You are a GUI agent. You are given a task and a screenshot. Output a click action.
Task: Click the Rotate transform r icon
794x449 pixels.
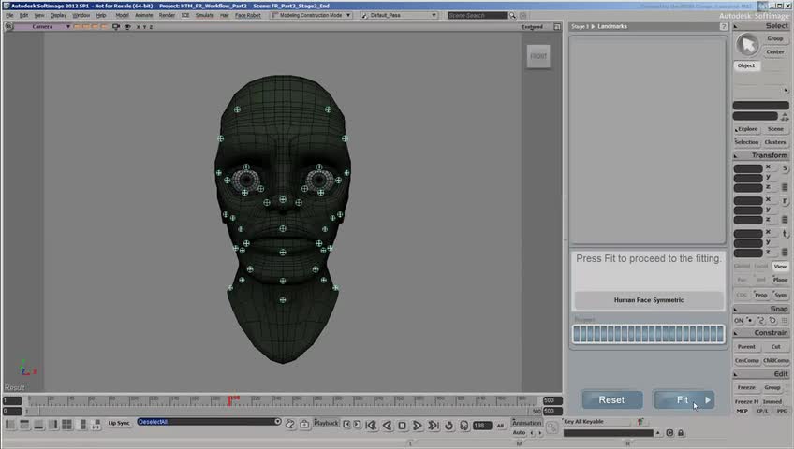pyautogui.click(x=784, y=200)
